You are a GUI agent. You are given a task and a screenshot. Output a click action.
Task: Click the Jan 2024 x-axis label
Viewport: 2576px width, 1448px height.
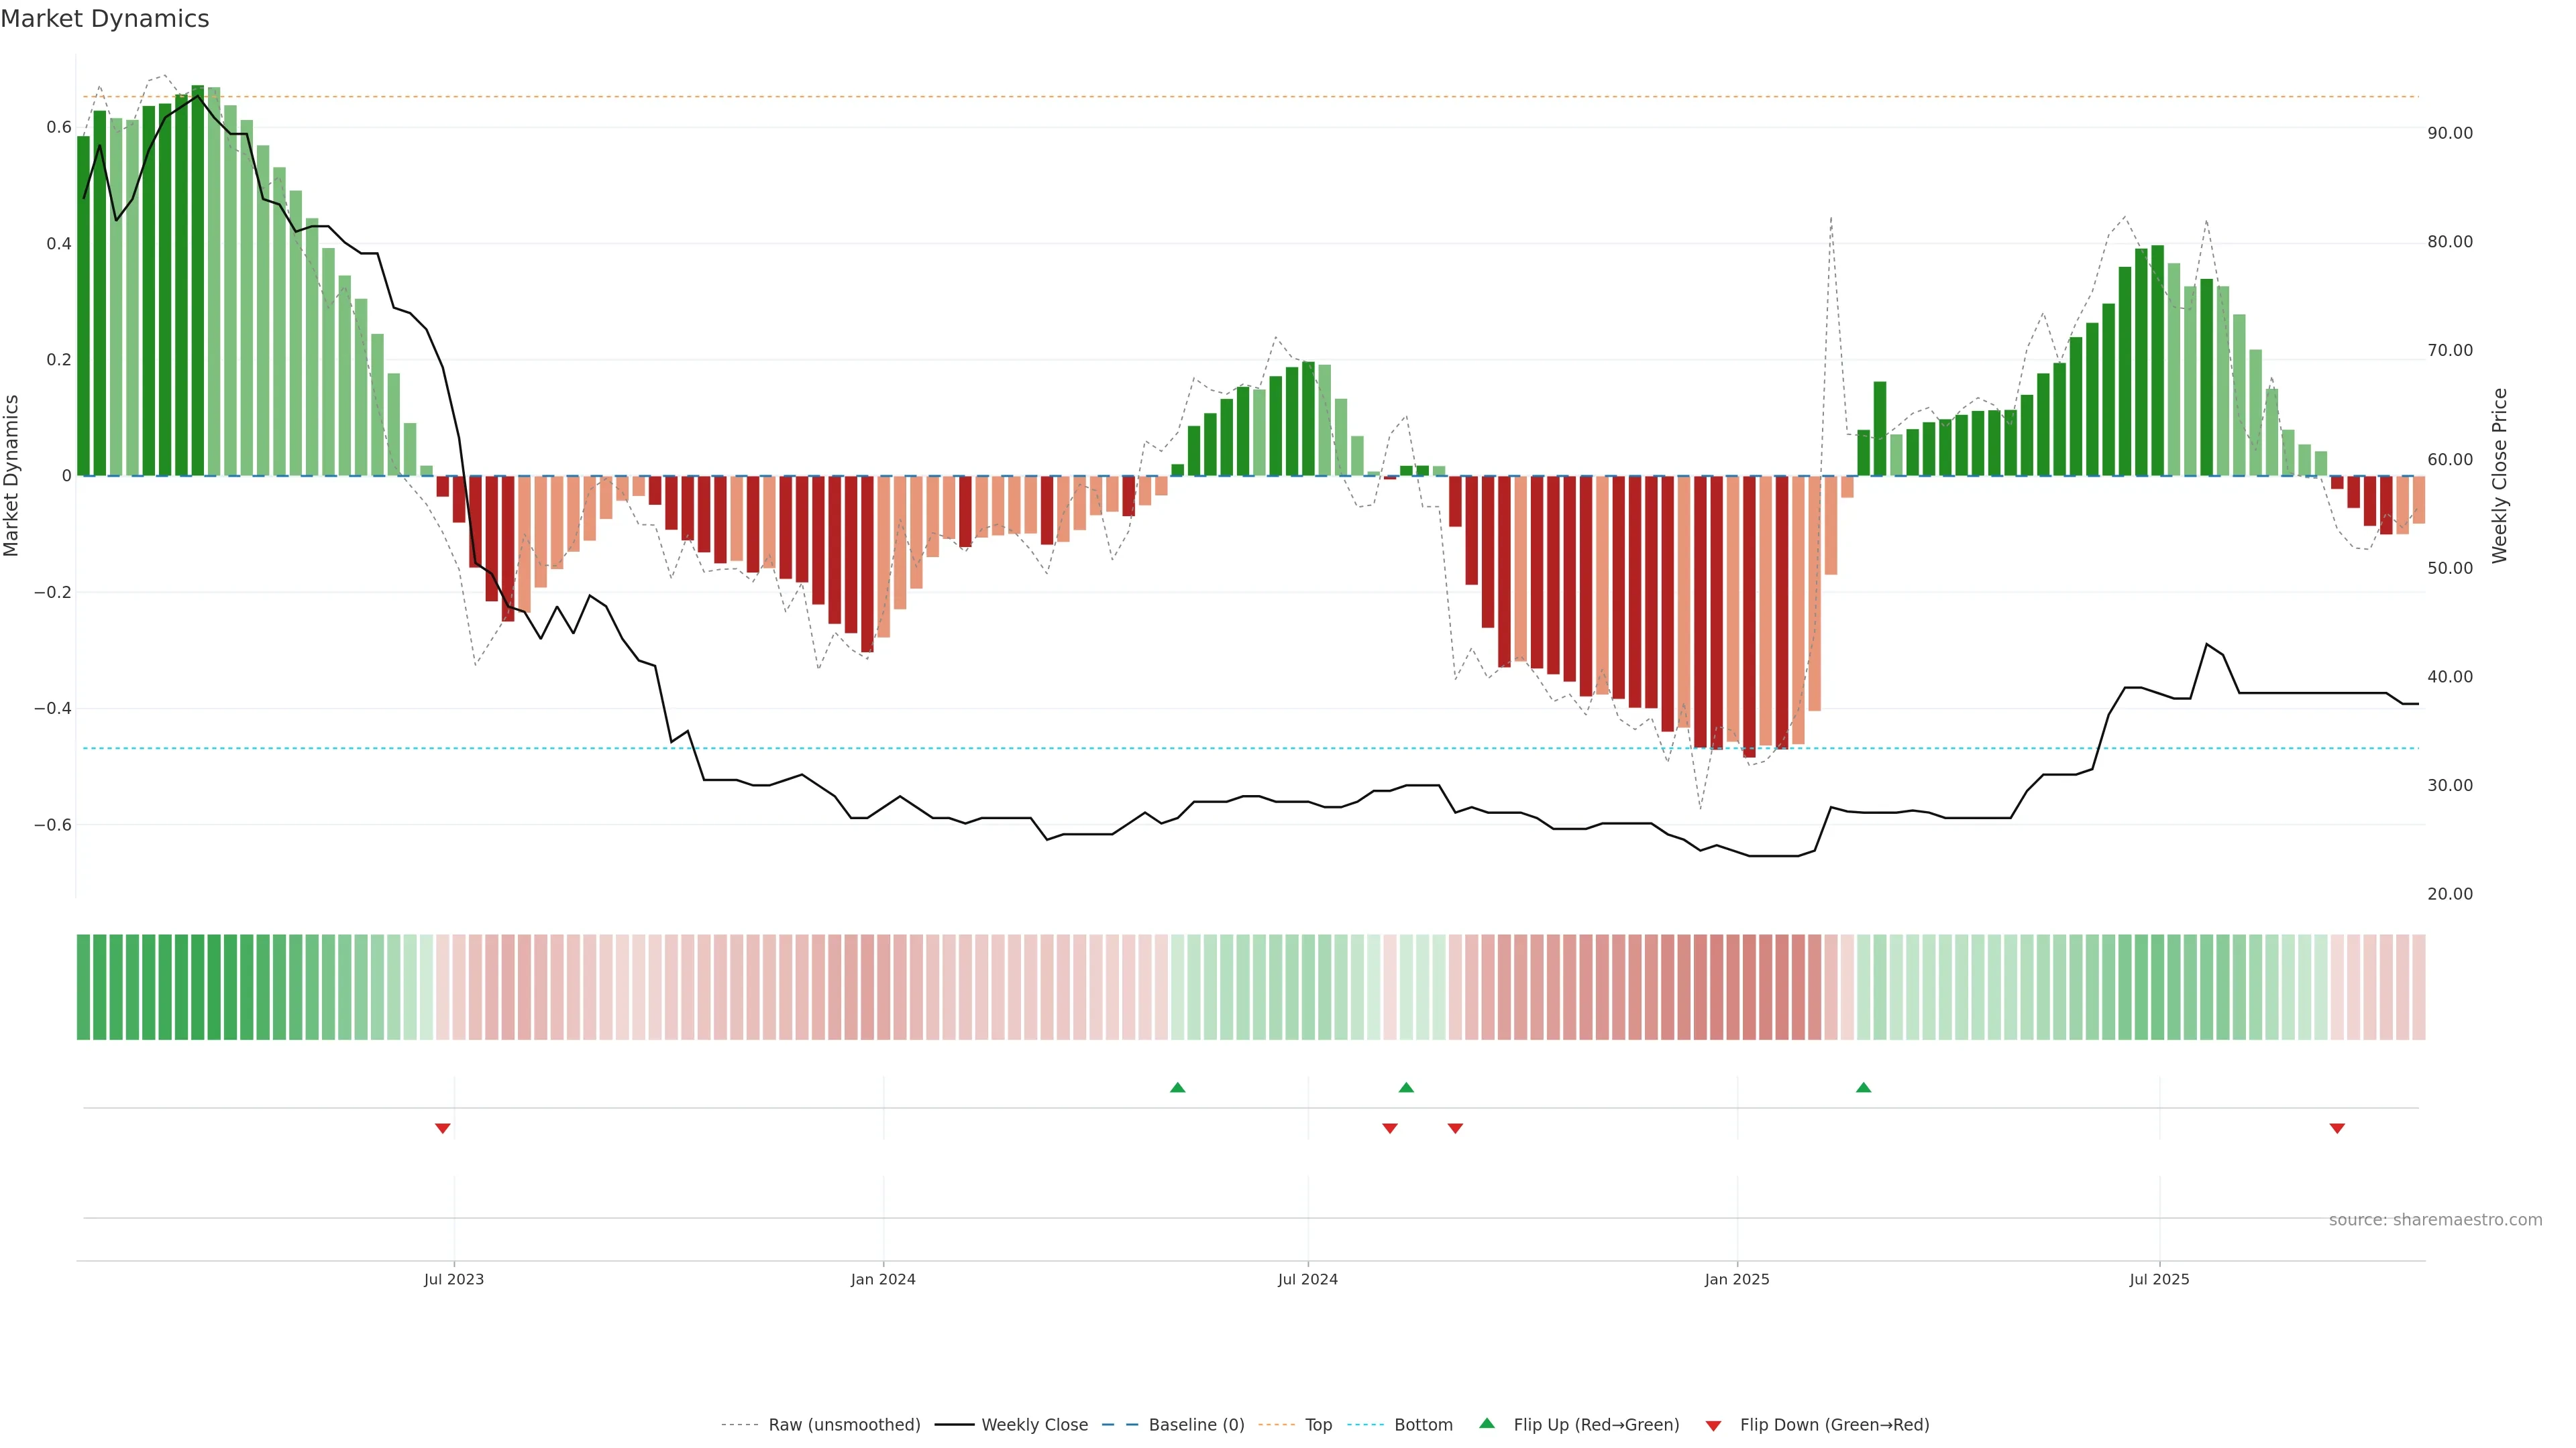click(883, 1279)
